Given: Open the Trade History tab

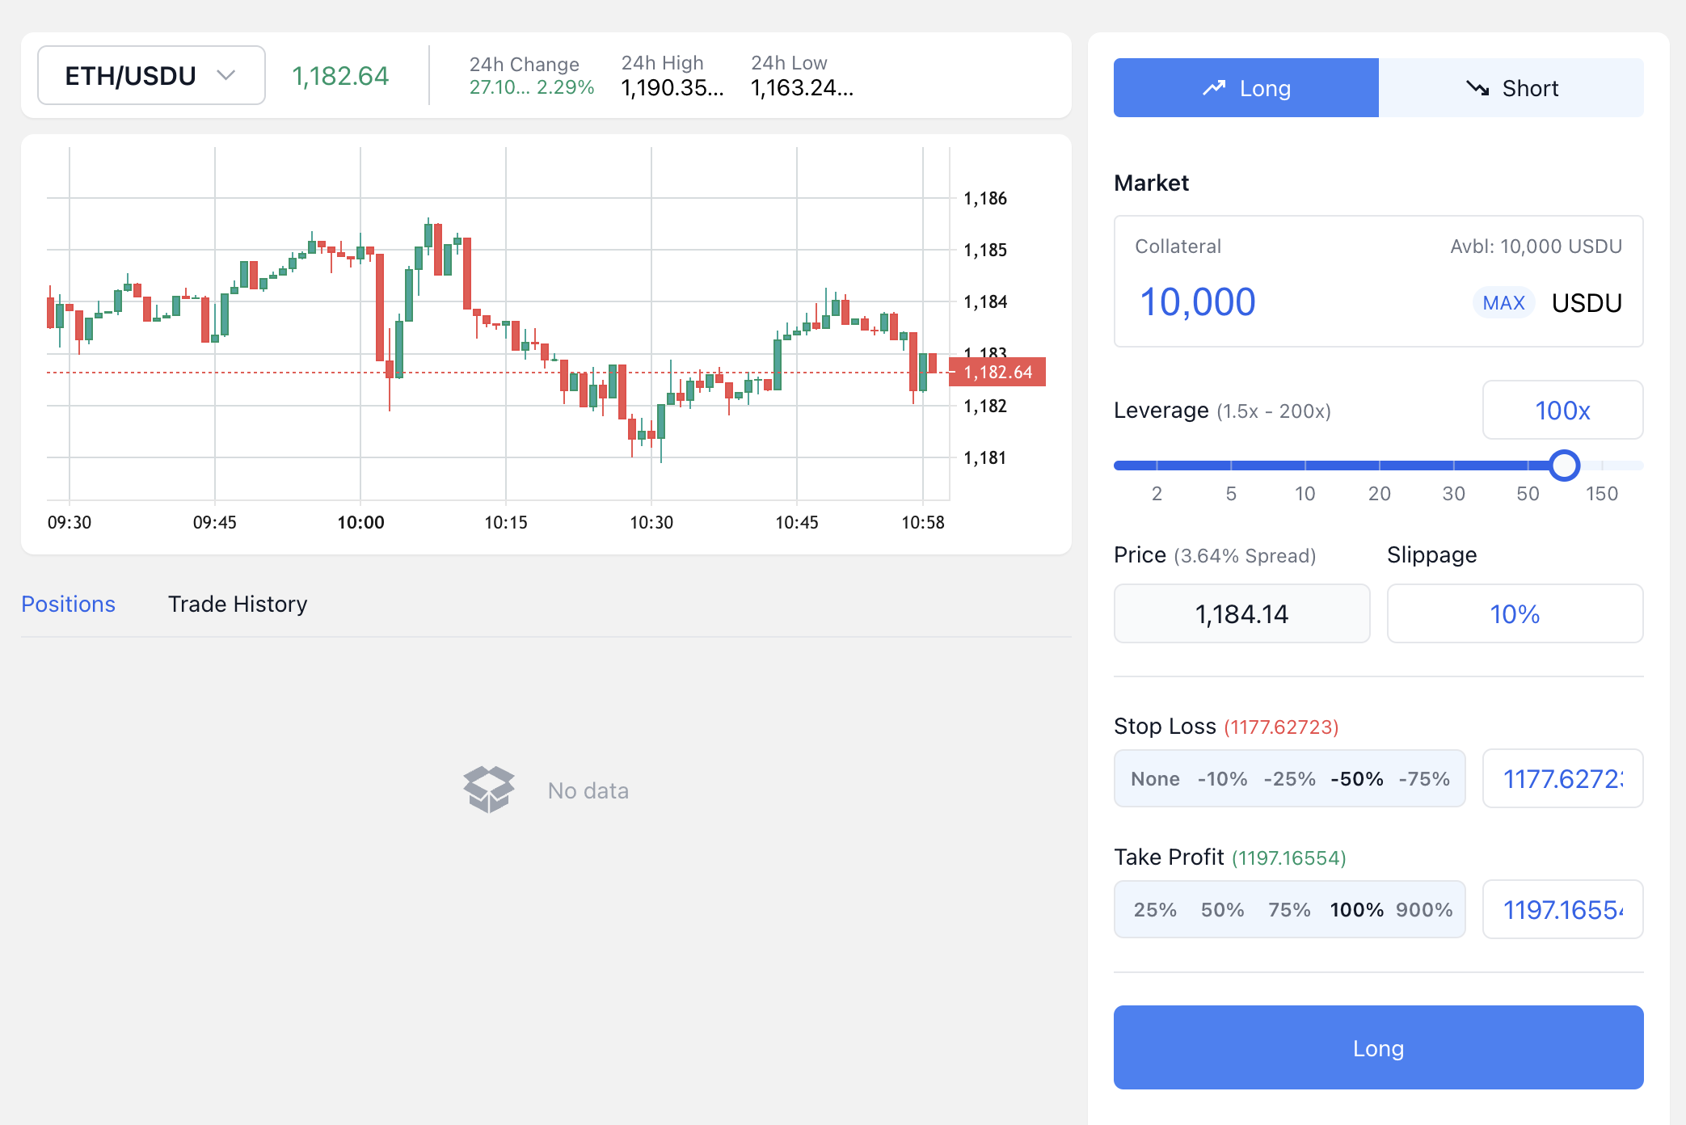Looking at the screenshot, I should pos(238,604).
